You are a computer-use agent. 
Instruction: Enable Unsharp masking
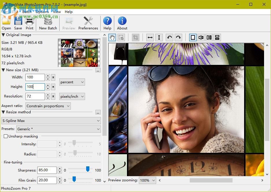tap(5, 136)
